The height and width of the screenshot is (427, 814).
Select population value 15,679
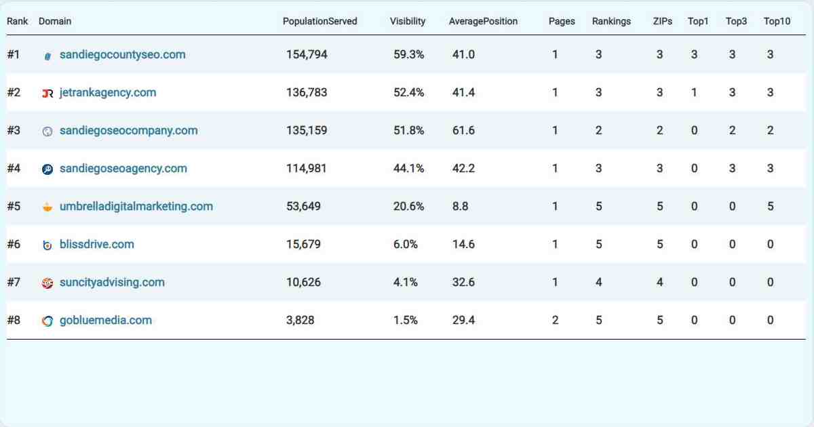tap(304, 245)
